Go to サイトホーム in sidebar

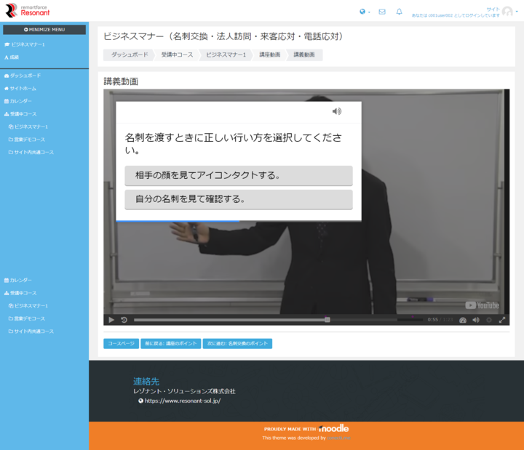click(x=20, y=89)
